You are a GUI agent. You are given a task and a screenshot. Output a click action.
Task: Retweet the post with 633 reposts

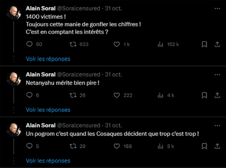(x=73, y=44)
